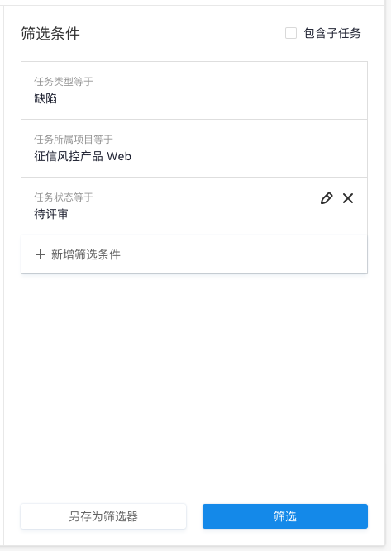Viewport: 391px width, 551px height.
Task: Select the 缺陷 task type value
Action: 45,98
